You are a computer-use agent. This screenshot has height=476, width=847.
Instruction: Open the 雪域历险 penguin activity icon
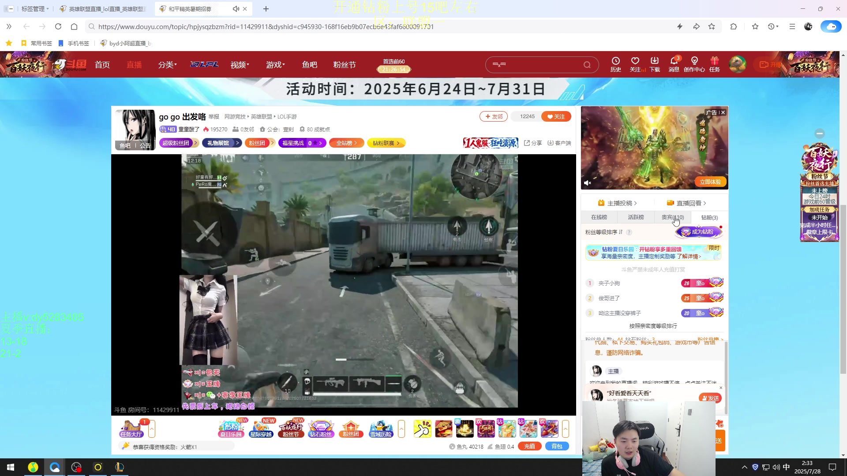(381, 428)
